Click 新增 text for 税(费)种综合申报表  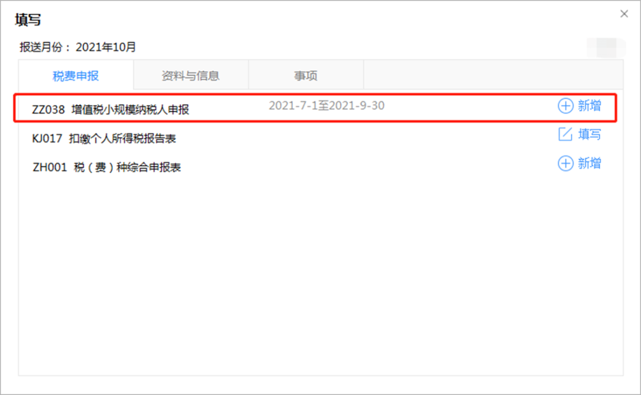(x=589, y=163)
